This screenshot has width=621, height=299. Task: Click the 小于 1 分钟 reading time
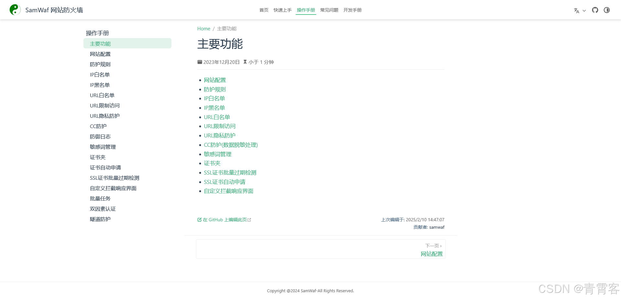point(261,62)
